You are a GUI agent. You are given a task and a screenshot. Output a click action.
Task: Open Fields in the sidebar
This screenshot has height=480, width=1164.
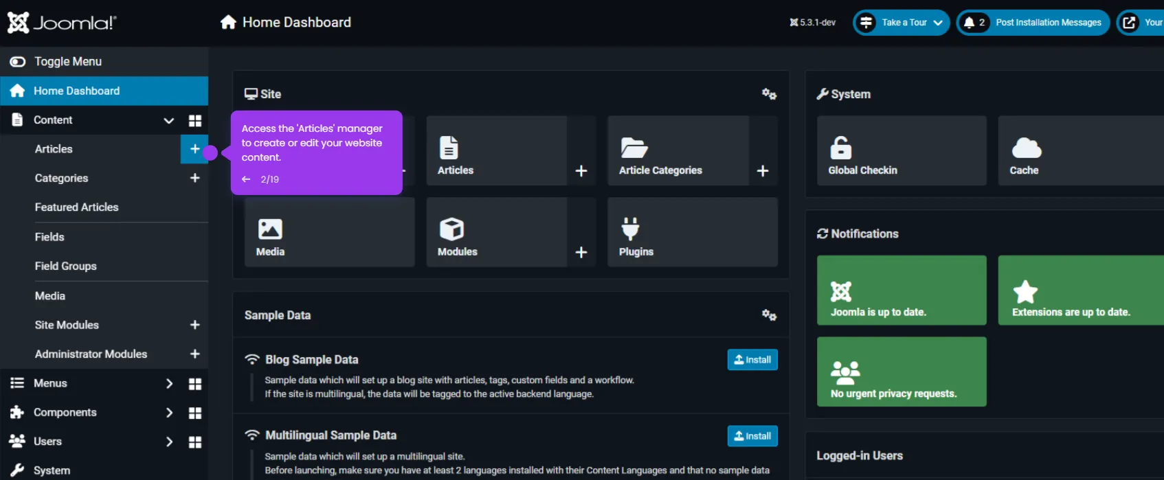tap(49, 237)
